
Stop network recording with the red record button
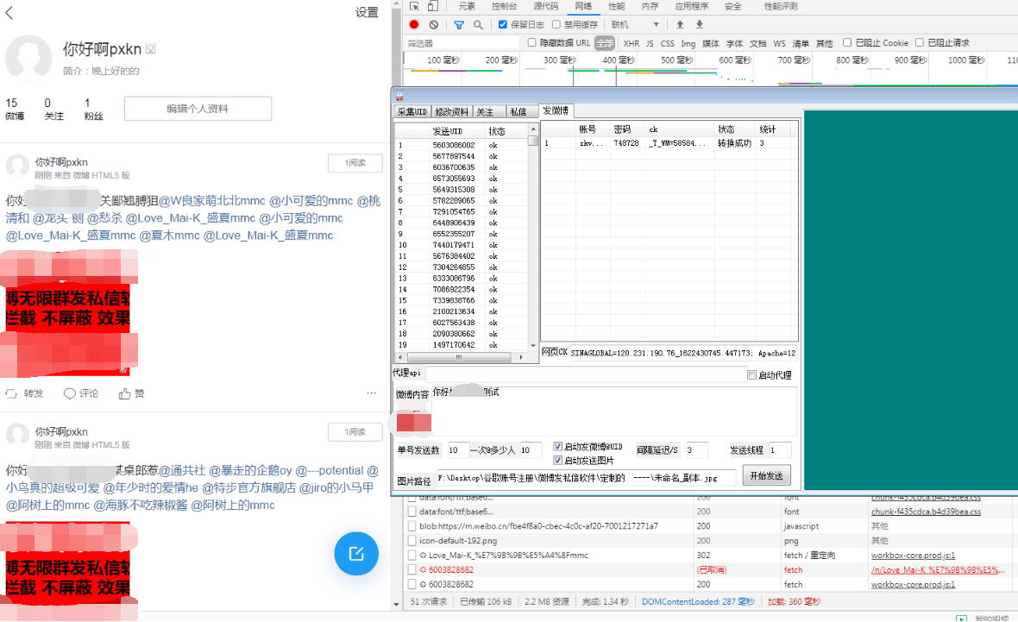coord(414,25)
